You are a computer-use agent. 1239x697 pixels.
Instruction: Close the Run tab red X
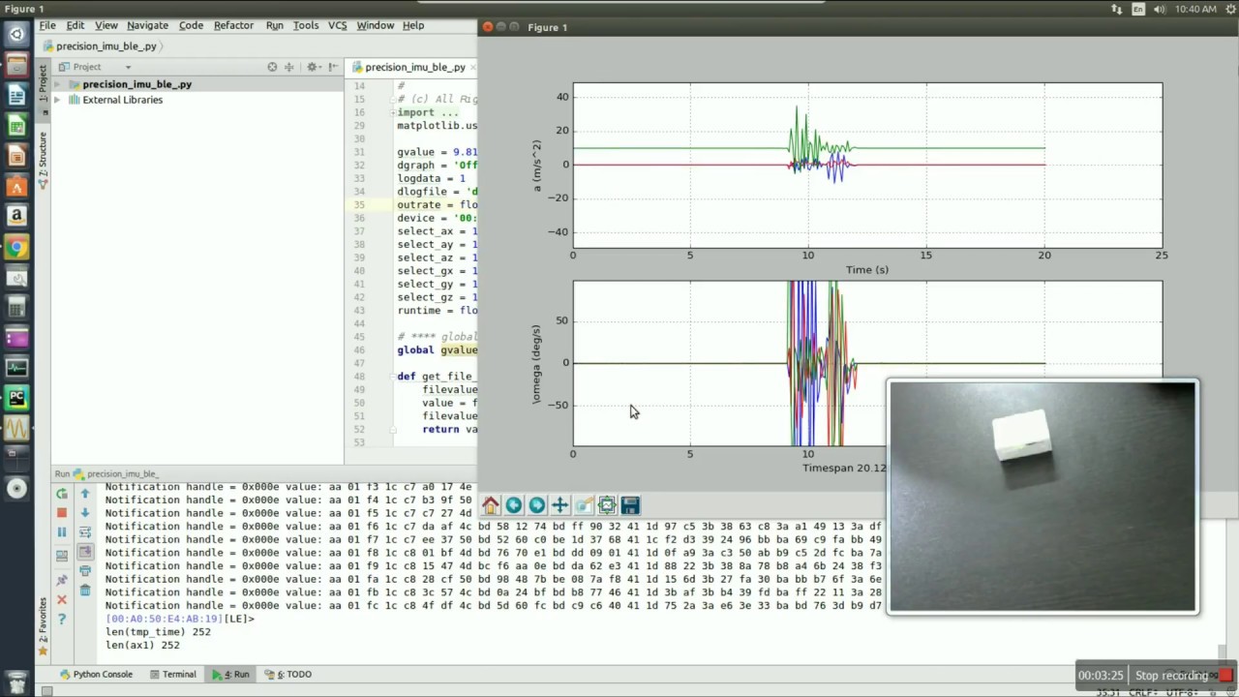click(62, 600)
